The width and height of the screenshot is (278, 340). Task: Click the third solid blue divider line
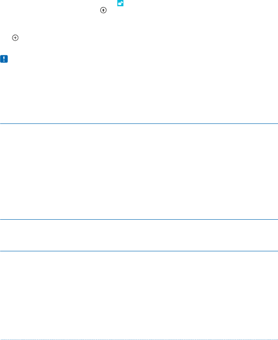coord(139,251)
